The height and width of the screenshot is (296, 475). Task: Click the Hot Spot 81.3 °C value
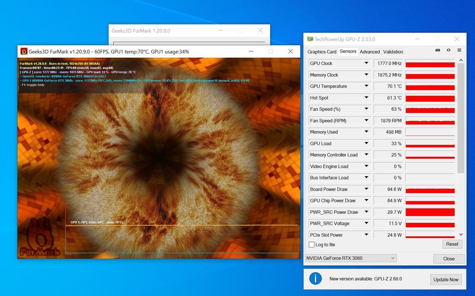pyautogui.click(x=388, y=98)
